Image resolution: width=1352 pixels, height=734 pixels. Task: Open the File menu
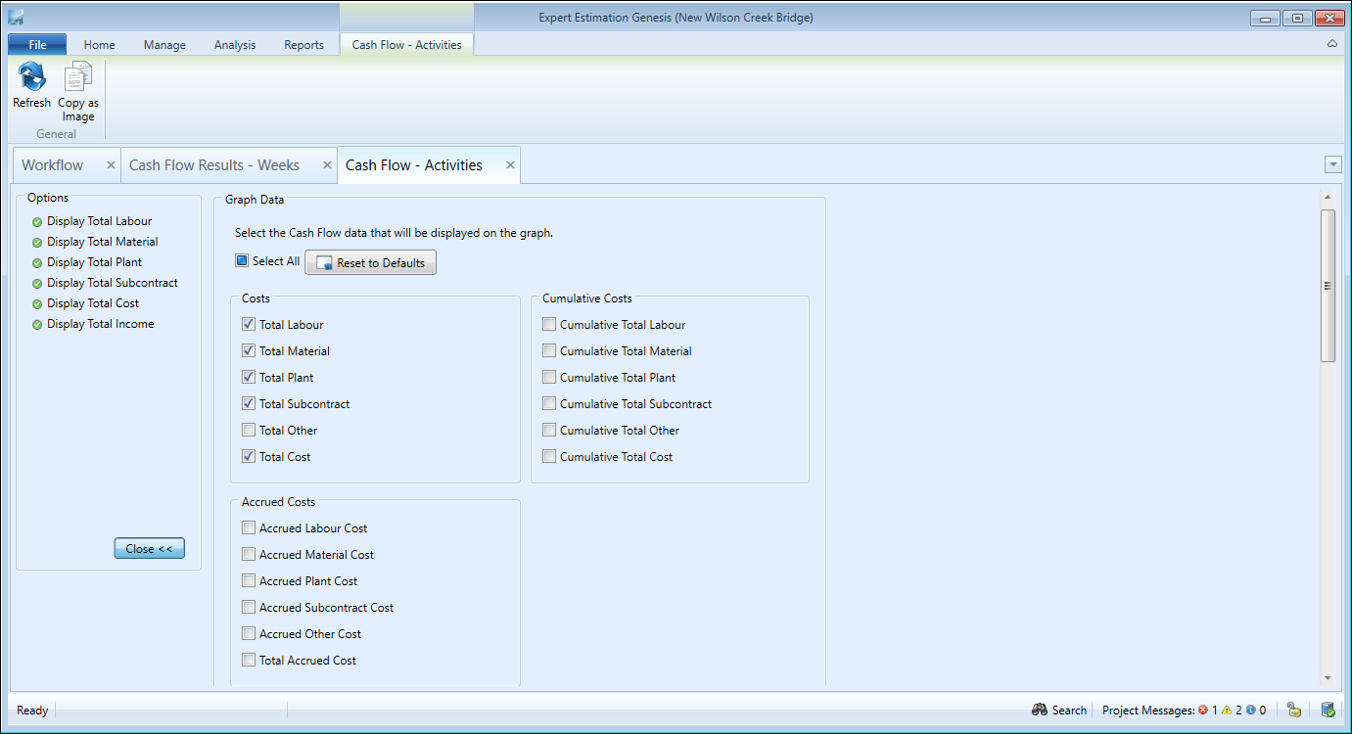coord(37,45)
